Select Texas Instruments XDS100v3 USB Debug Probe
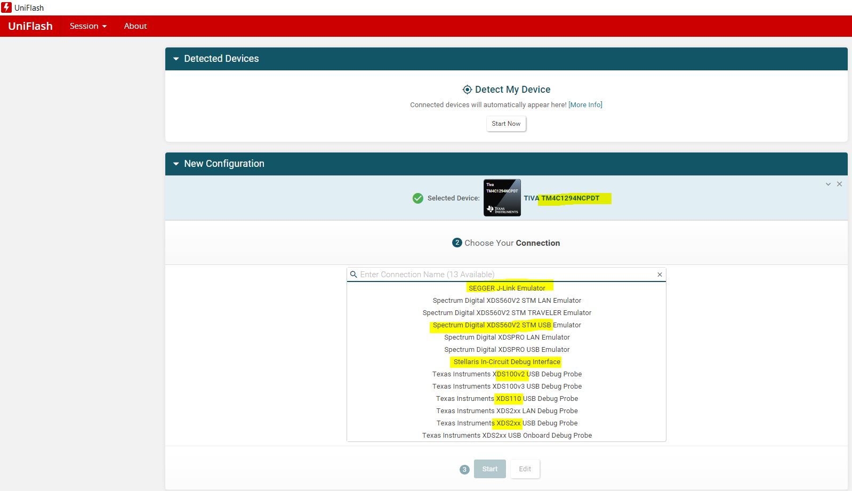852x491 pixels. coord(507,387)
